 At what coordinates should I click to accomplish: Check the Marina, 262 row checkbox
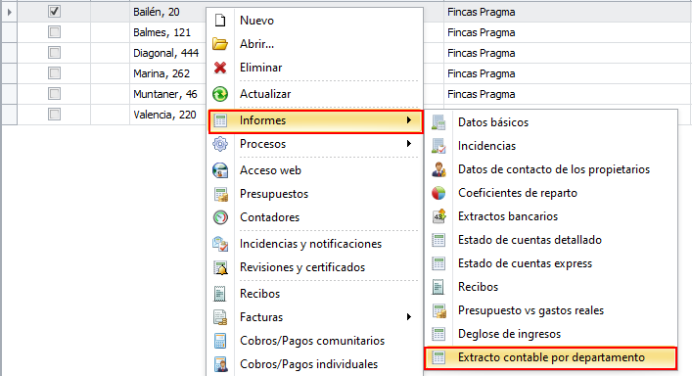pos(54,73)
